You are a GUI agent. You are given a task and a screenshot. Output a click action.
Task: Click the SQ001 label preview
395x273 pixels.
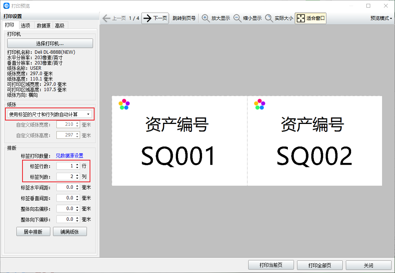tap(179, 141)
